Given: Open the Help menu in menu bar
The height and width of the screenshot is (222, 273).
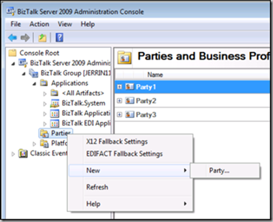Looking at the screenshot, I should (88, 24).
